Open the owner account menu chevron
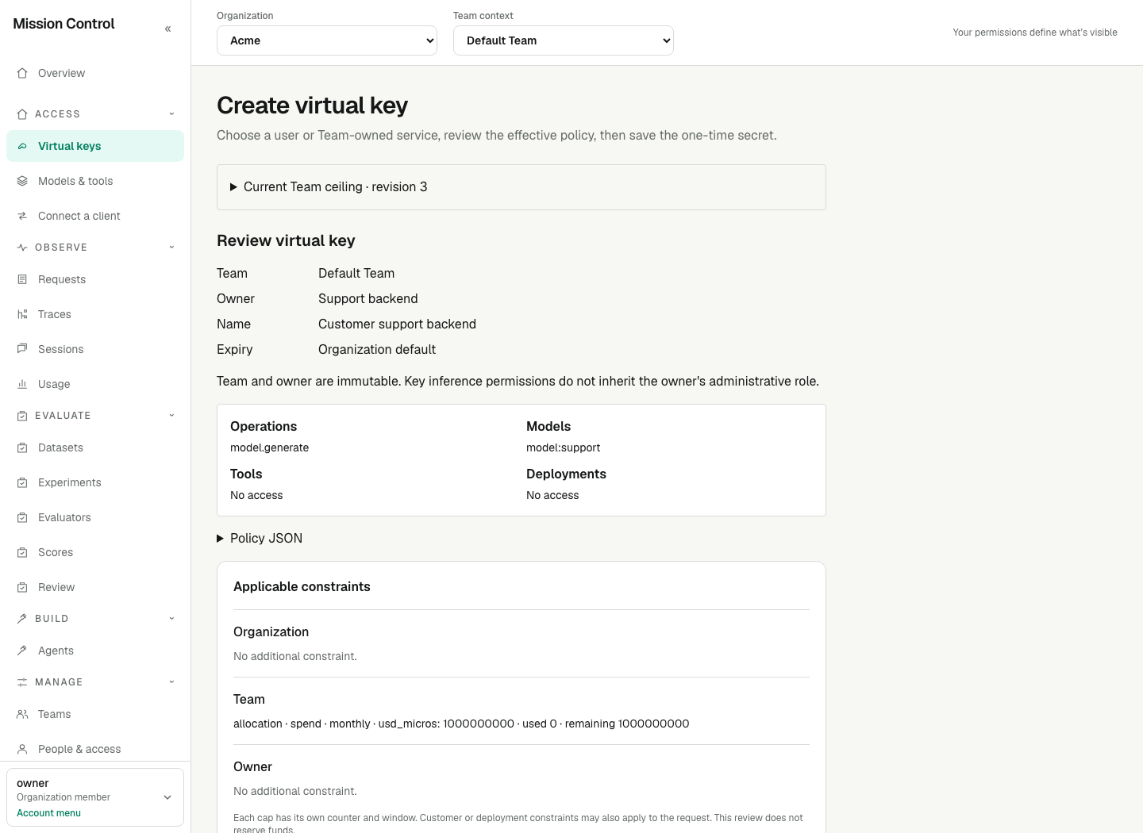1143x833 pixels. coord(167,797)
